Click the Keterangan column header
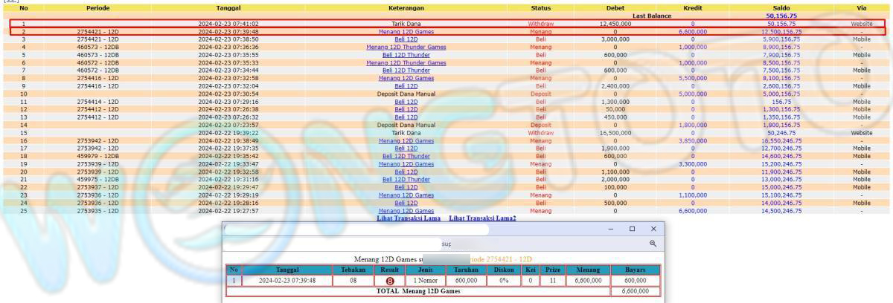The image size is (893, 303). (x=406, y=8)
